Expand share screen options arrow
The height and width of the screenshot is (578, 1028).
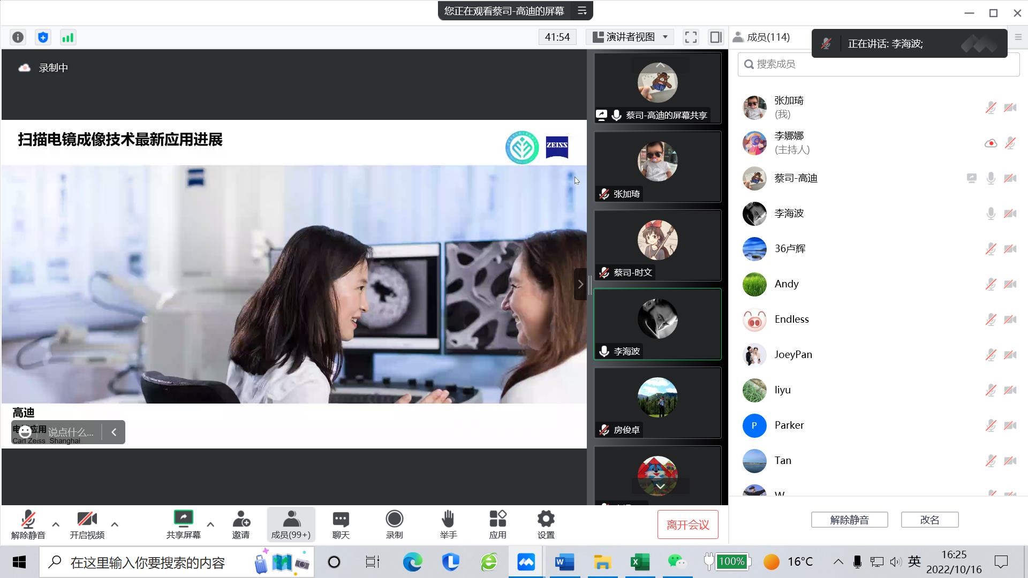210,524
